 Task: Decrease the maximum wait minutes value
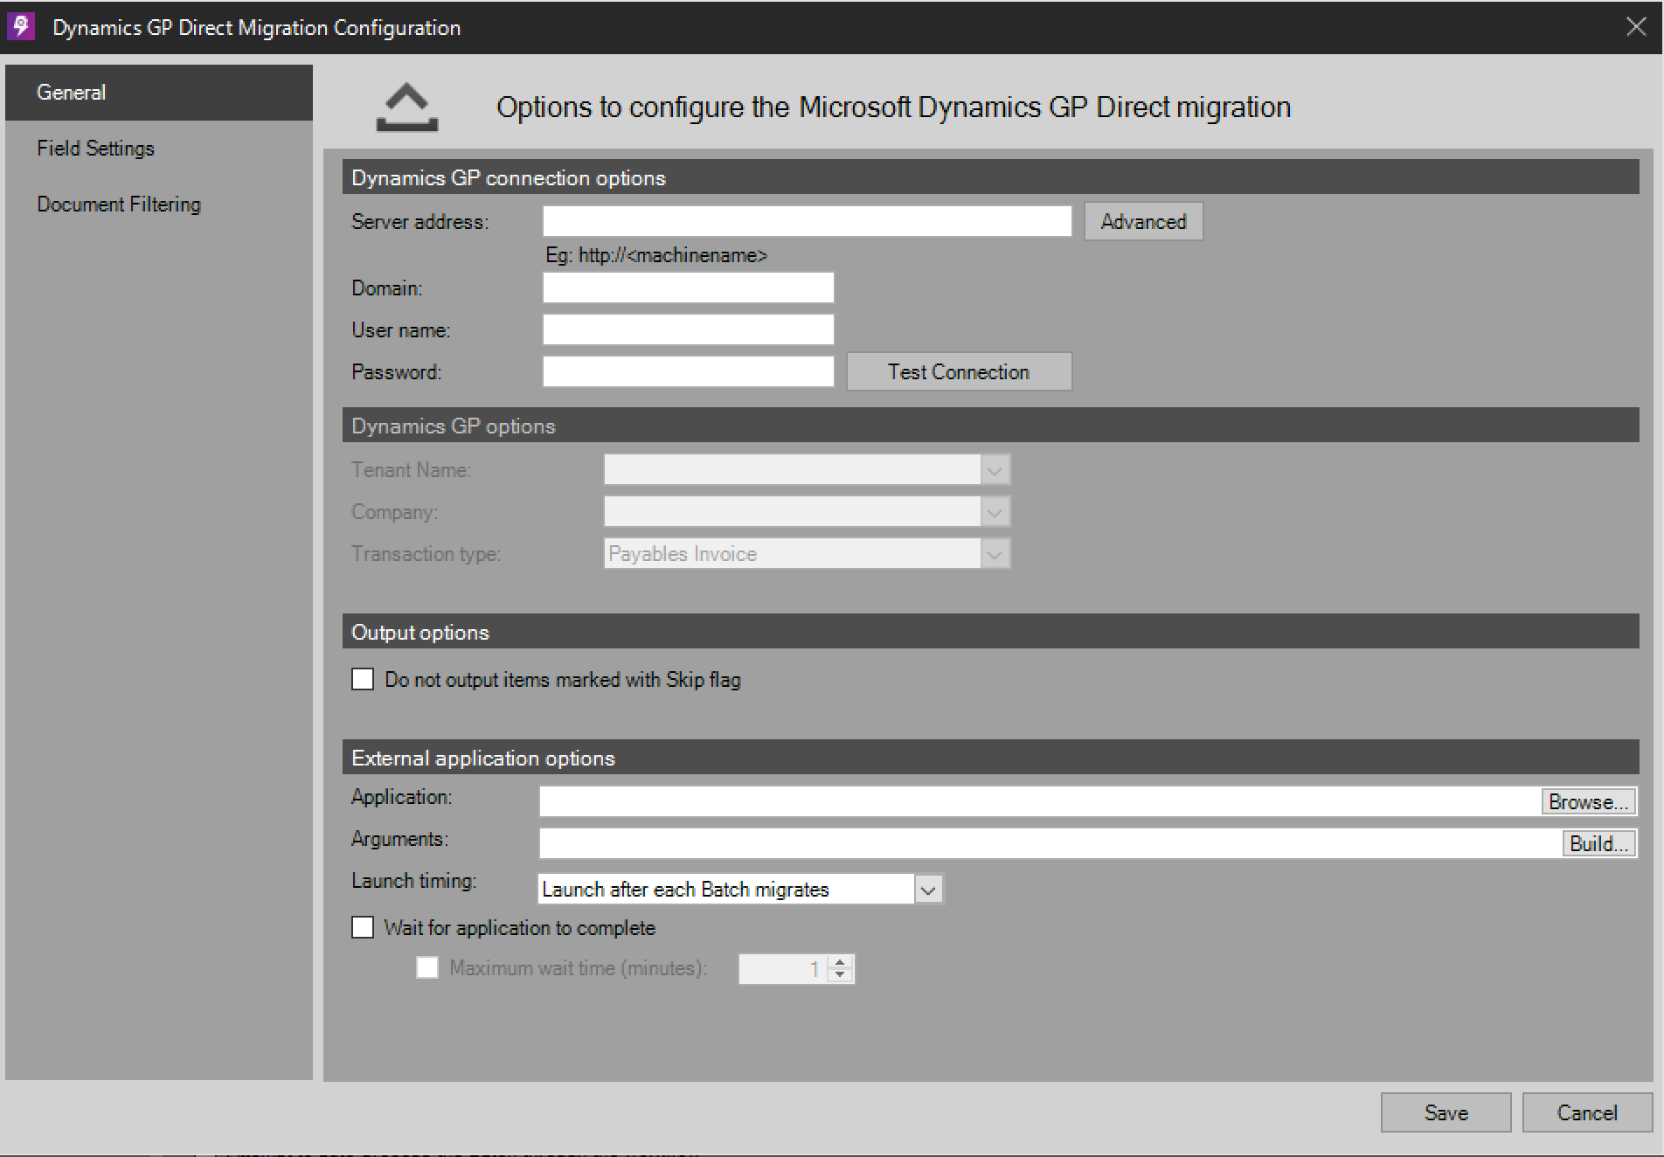(840, 974)
